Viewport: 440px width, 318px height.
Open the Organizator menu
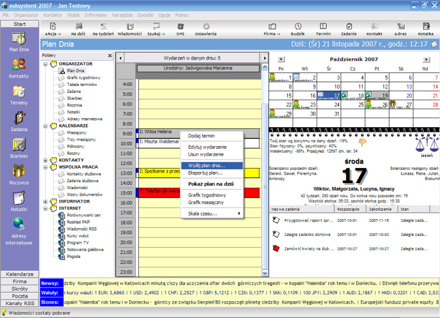(26, 15)
